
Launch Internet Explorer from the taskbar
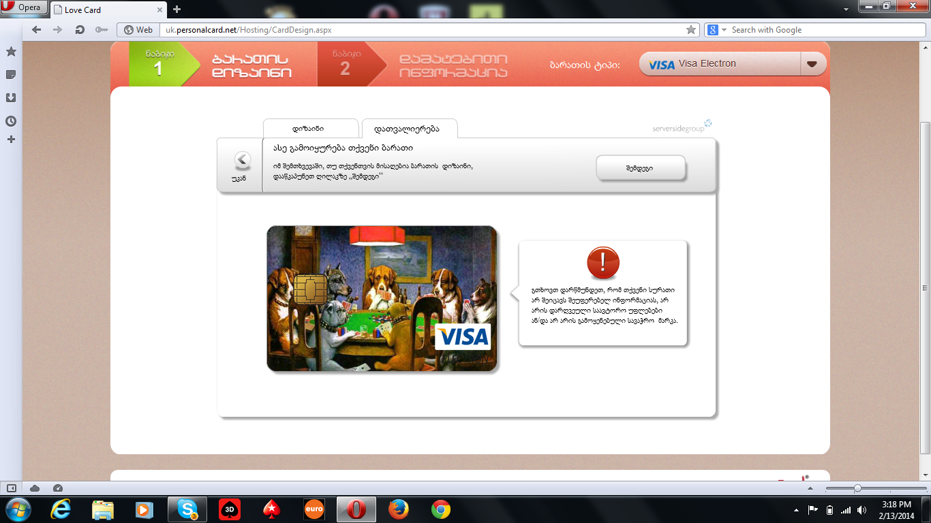(x=62, y=509)
